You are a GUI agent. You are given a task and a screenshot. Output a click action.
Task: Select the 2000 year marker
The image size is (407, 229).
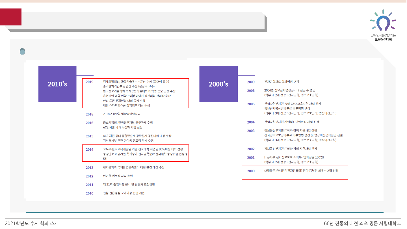(x=251, y=171)
